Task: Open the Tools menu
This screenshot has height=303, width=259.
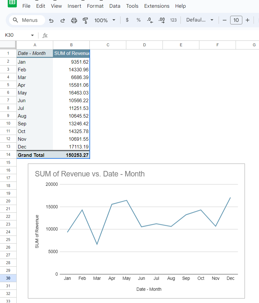Action: (x=132, y=6)
